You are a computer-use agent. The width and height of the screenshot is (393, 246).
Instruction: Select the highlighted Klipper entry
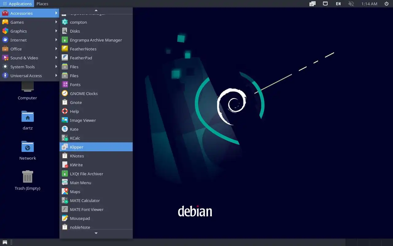(96, 147)
